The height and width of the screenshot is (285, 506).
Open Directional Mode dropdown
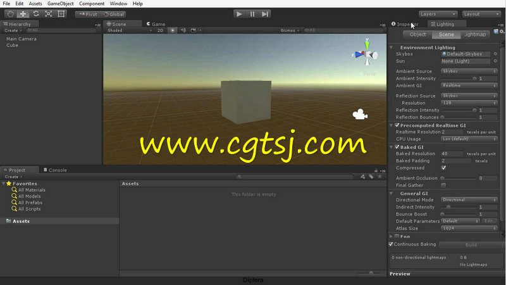point(469,200)
